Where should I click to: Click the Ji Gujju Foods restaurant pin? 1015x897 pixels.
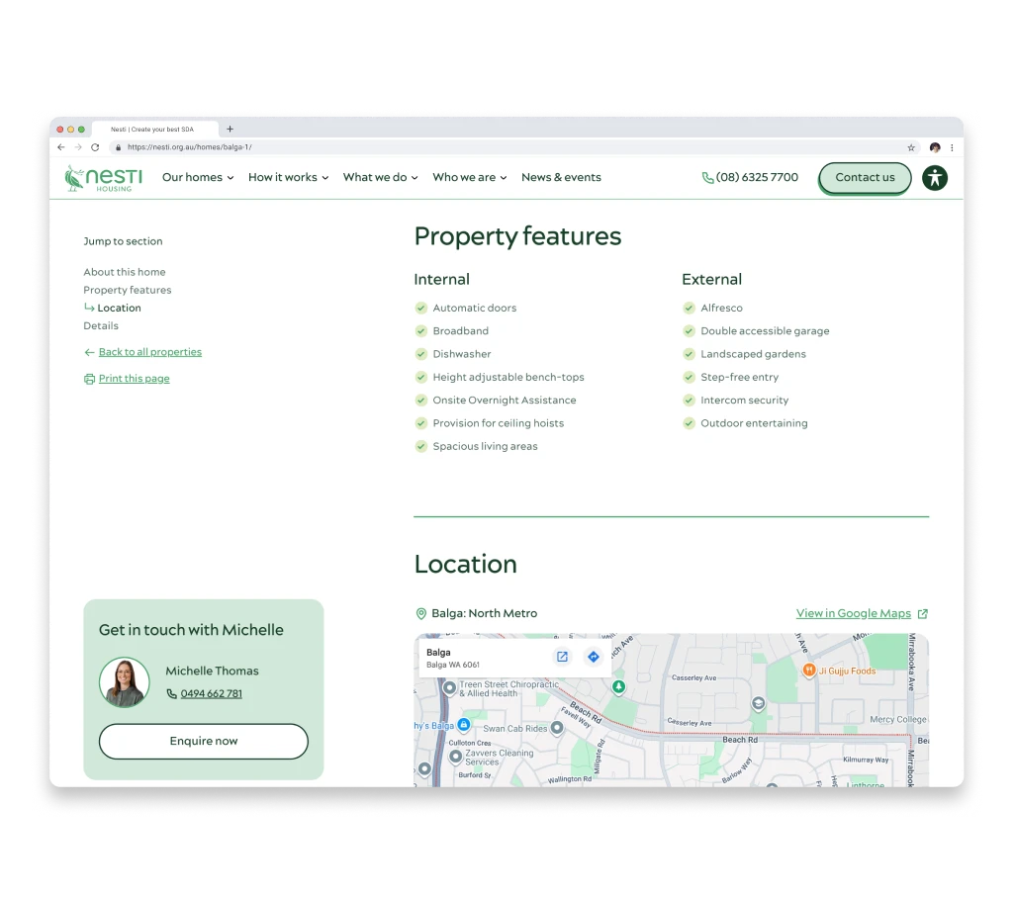coord(808,671)
